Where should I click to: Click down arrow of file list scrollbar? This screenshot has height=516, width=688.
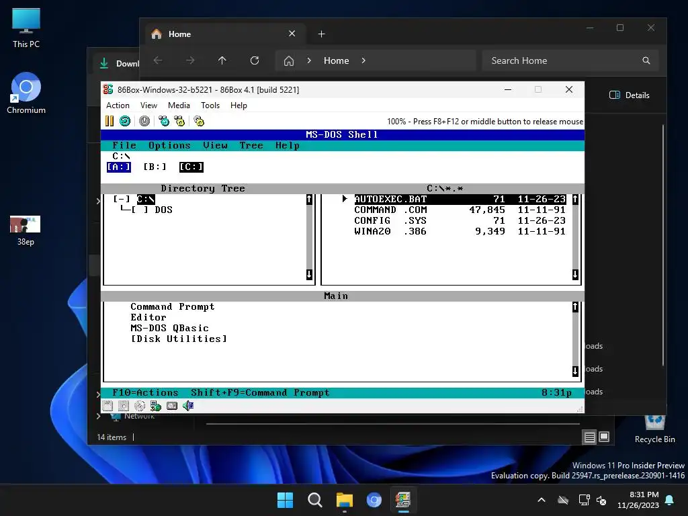click(x=575, y=275)
